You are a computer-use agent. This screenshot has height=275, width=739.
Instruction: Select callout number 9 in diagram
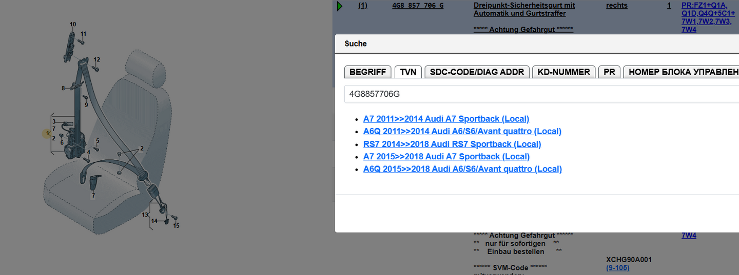click(86, 104)
